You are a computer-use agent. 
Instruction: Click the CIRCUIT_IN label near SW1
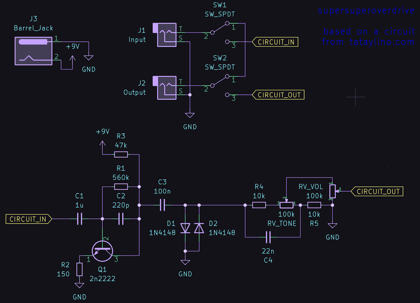tap(275, 42)
